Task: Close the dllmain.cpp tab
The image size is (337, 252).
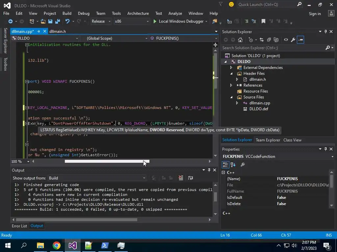Action: pos(45,31)
